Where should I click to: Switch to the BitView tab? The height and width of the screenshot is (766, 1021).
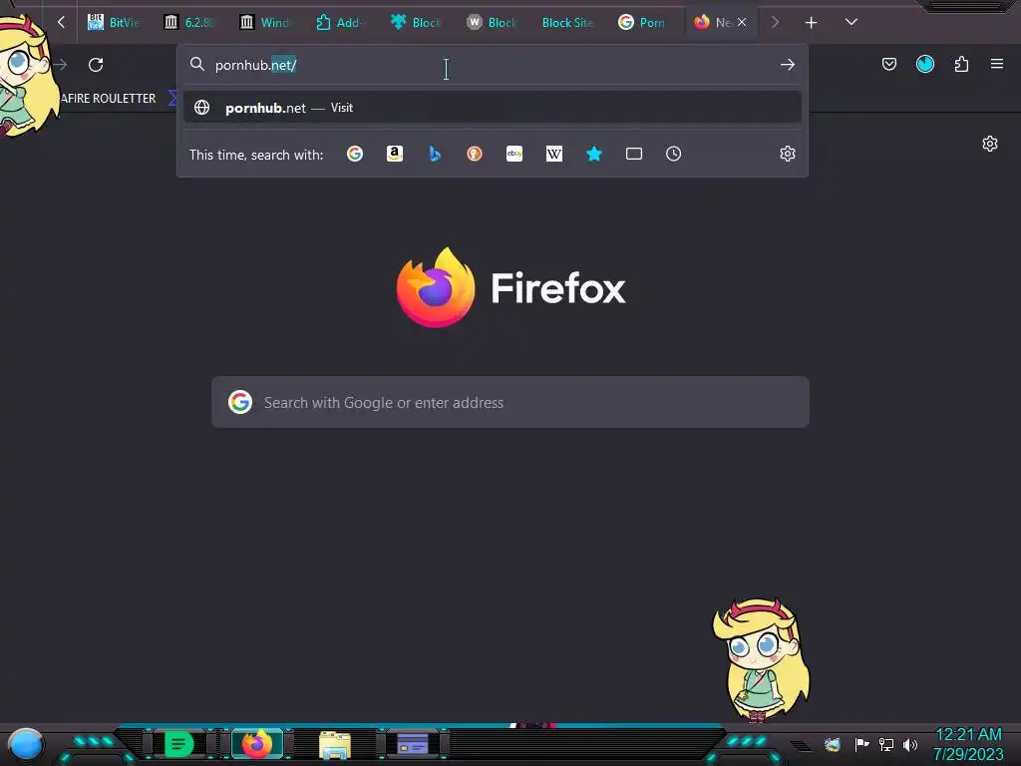[x=114, y=23]
